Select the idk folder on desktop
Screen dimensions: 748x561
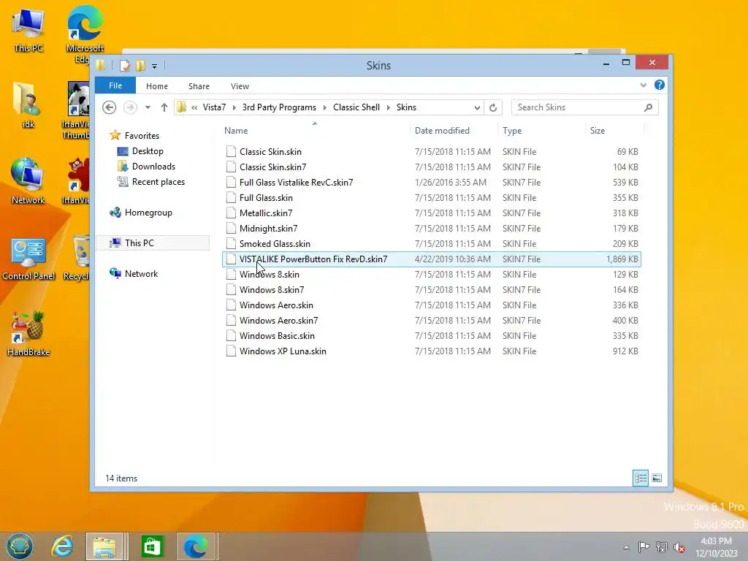[28, 105]
